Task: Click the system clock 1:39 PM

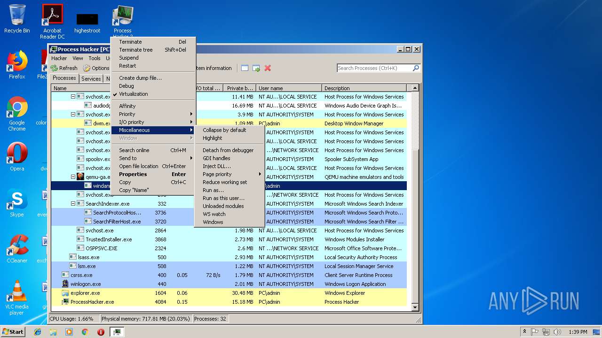Action: [x=578, y=332]
